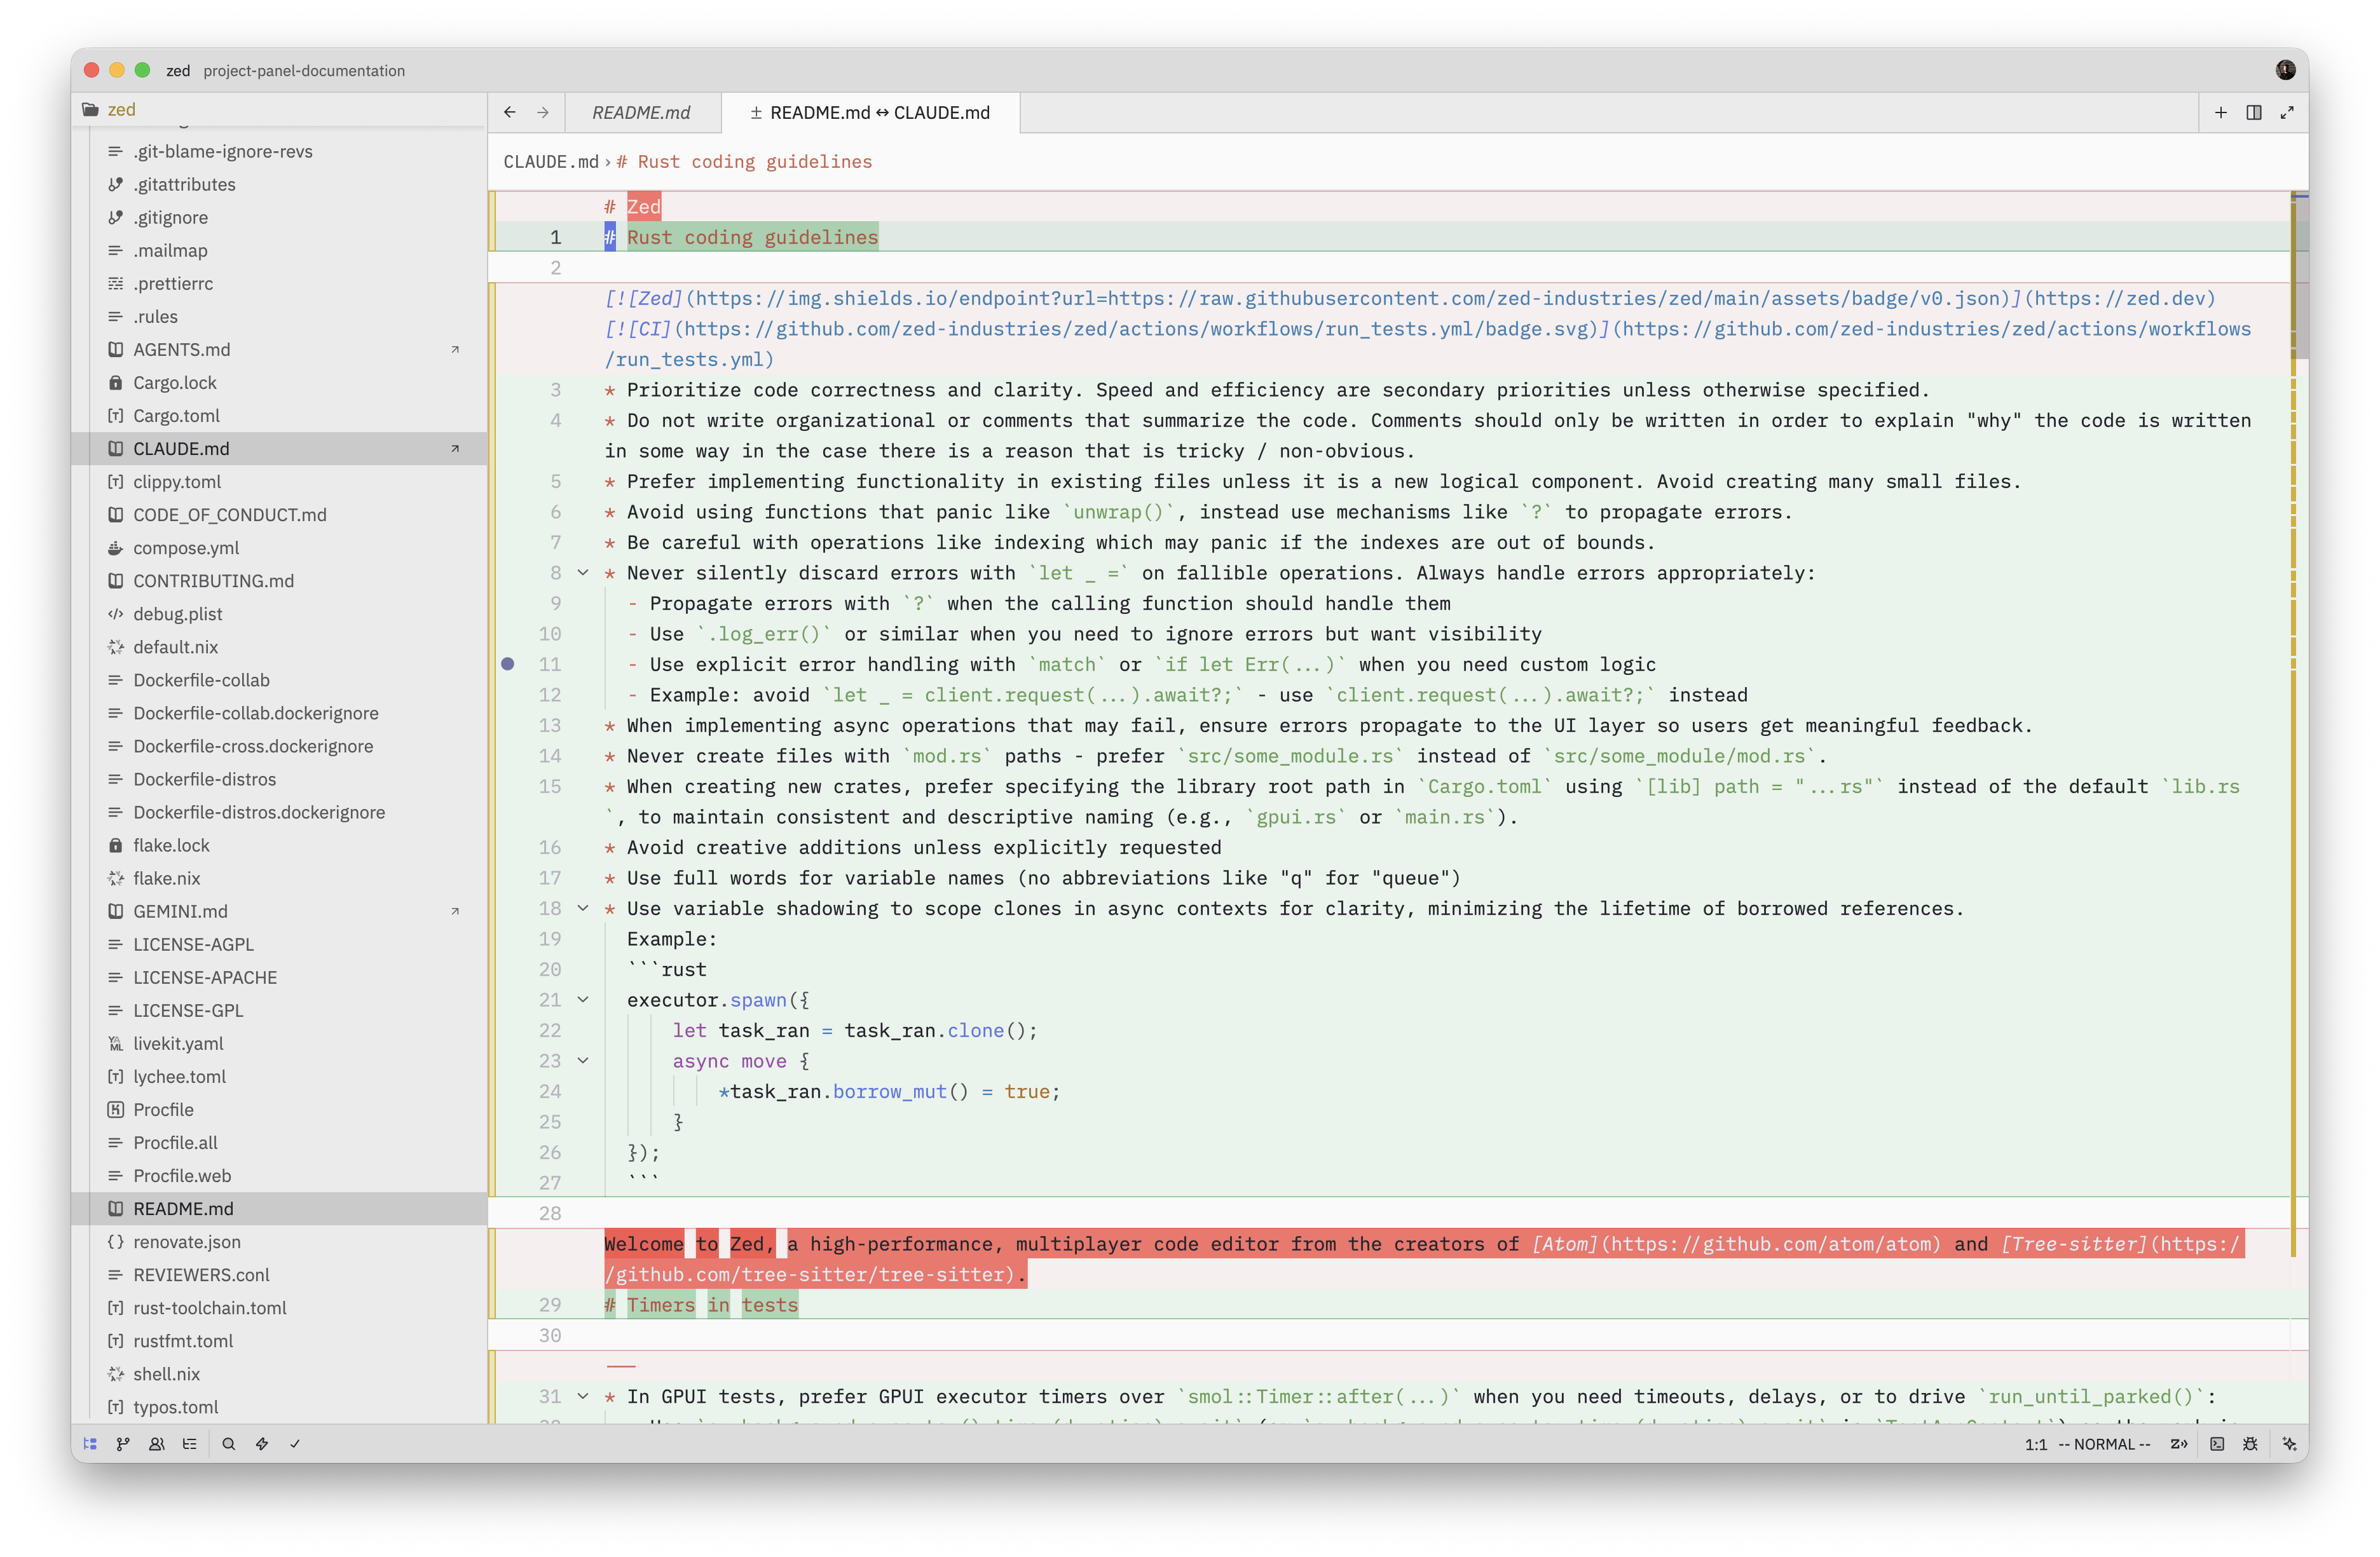This screenshot has width=2380, height=1557.
Task: Toggle edit predictions with the Z» indicator
Action: coord(2178,1443)
